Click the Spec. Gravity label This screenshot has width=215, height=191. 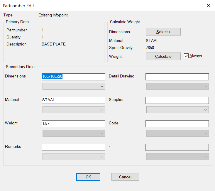[121, 48]
